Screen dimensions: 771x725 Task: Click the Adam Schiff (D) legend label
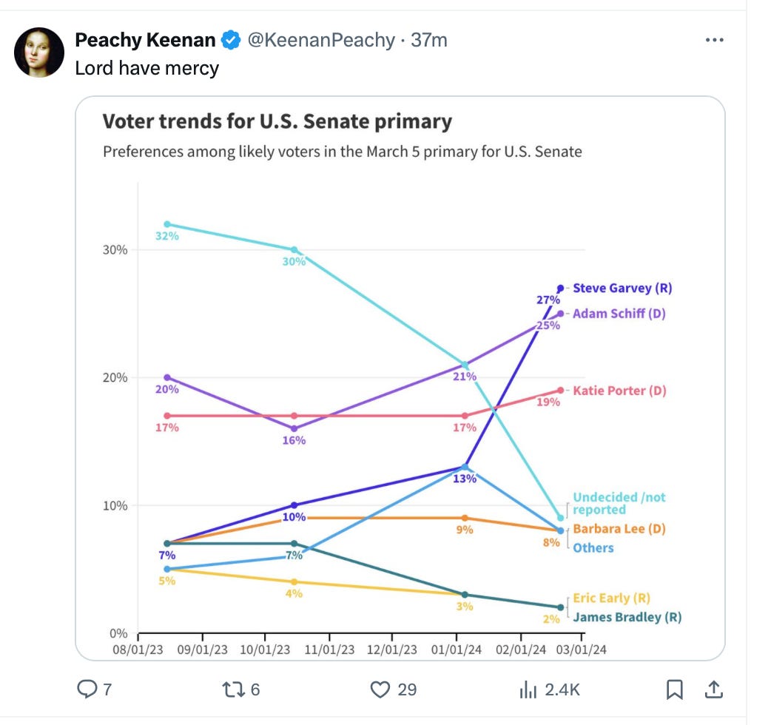(619, 314)
